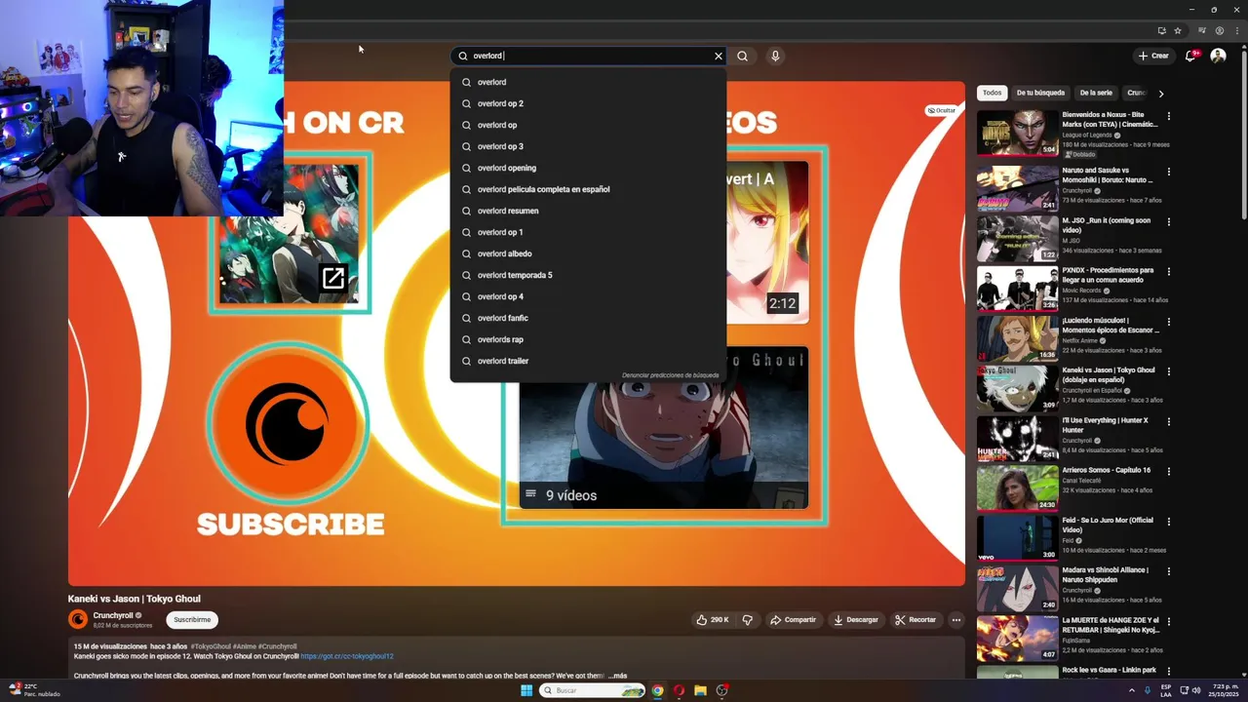Open the 'Bienvenidos a Noxus' video thumbnail
This screenshot has height=702, width=1248.
tap(1017, 134)
